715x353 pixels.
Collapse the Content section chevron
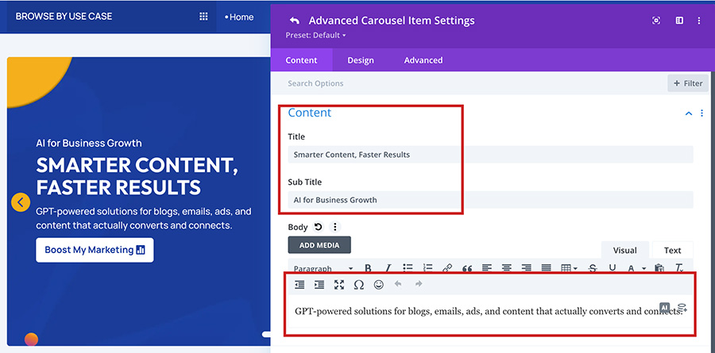coord(689,113)
